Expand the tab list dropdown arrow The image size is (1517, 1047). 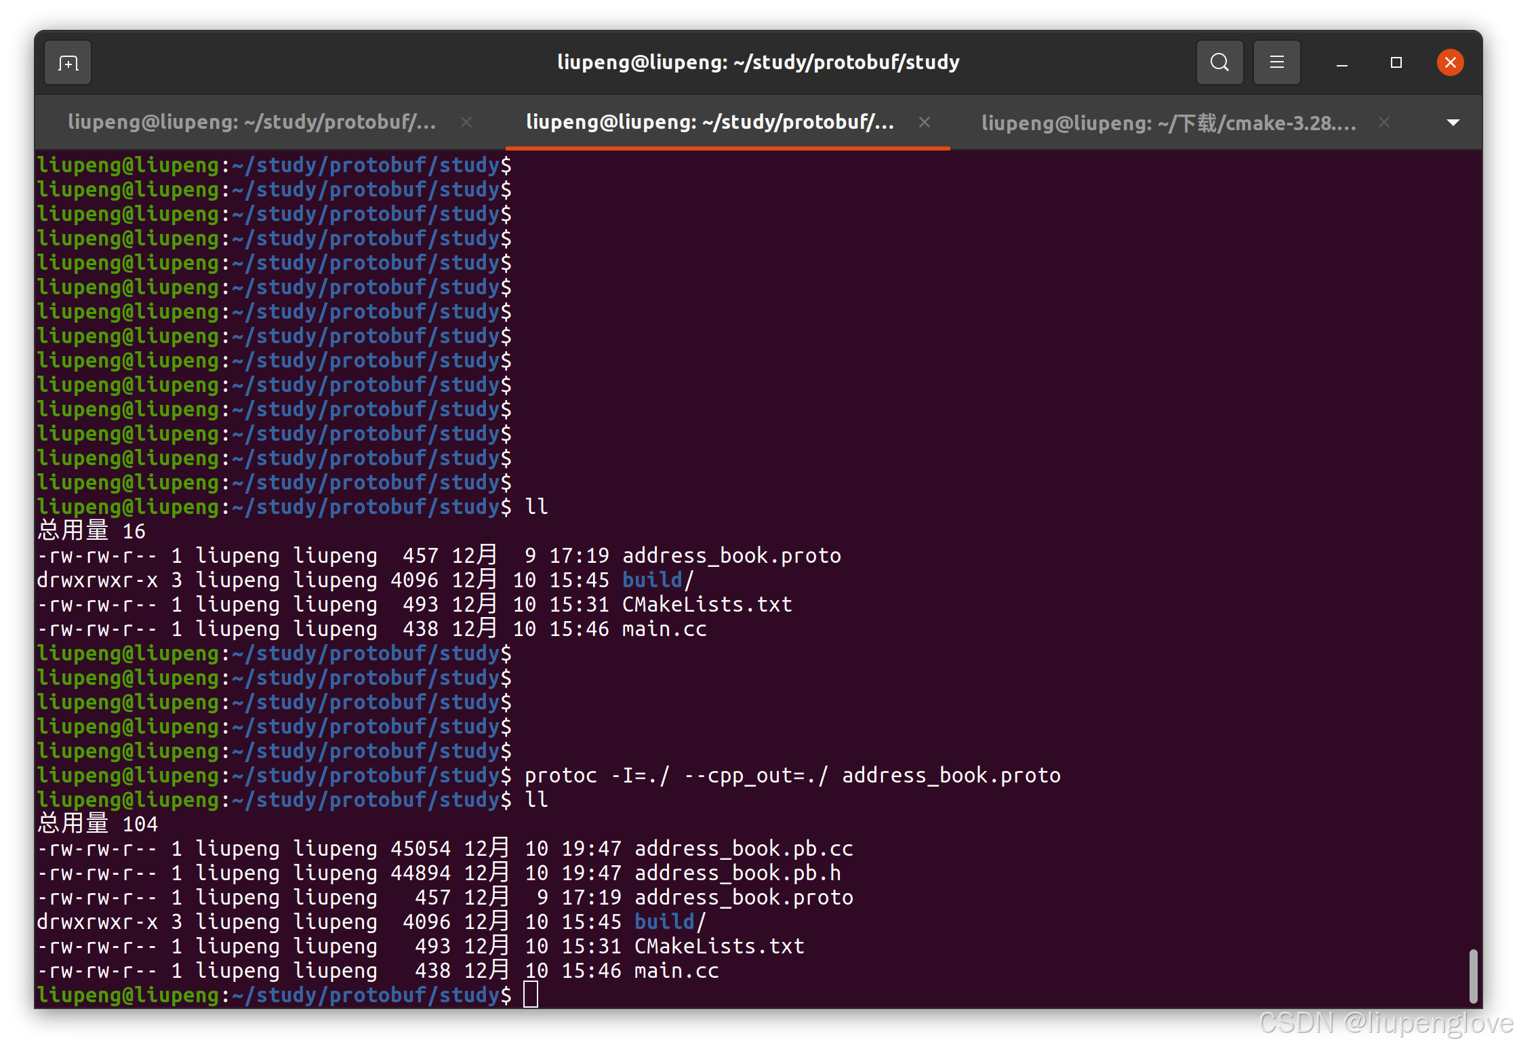(1453, 123)
